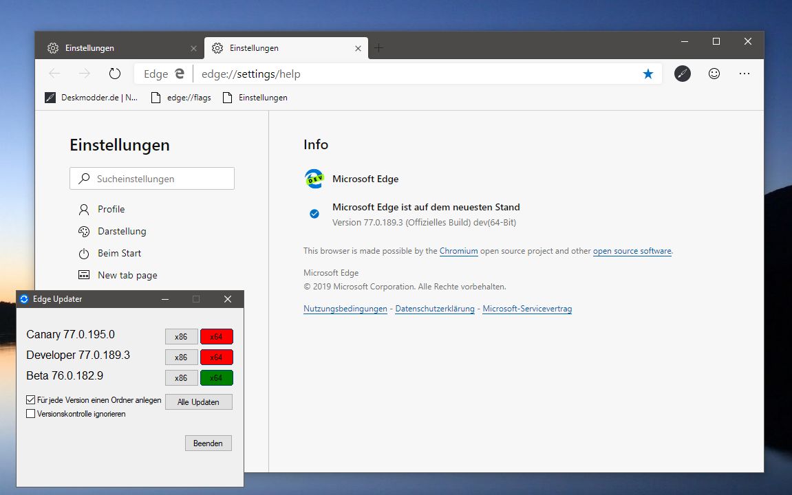Click the 'Info' heading
This screenshot has width=792, height=495.
click(316, 145)
